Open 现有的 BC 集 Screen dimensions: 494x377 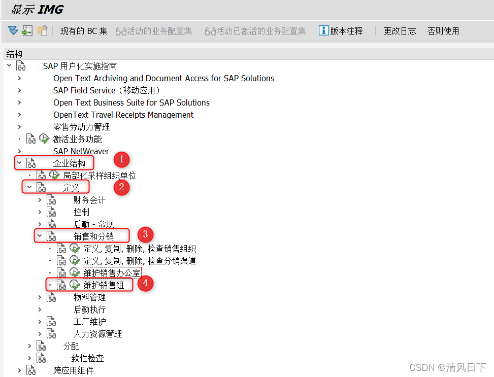(84, 31)
